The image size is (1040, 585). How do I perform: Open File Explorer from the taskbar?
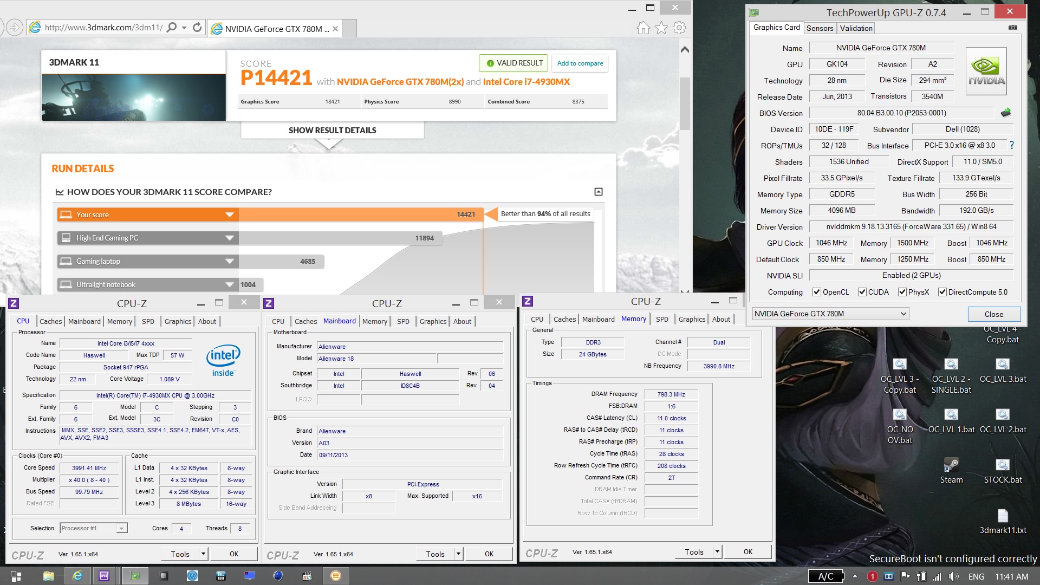(x=48, y=576)
